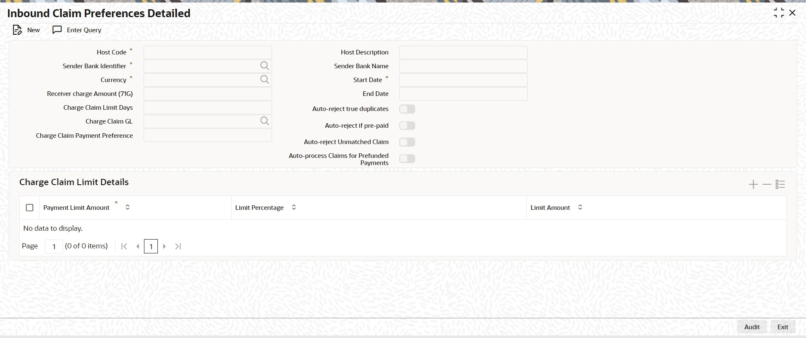Click the Start Date field

[x=463, y=80]
